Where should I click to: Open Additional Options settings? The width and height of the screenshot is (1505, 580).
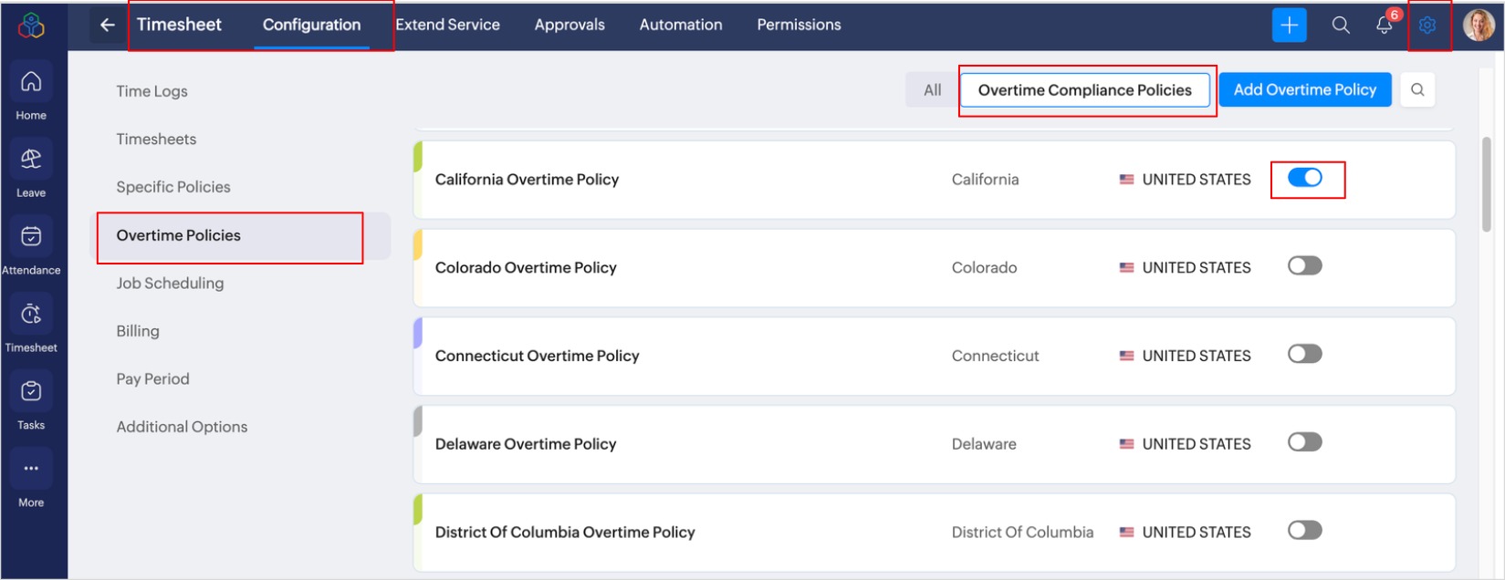coord(182,427)
